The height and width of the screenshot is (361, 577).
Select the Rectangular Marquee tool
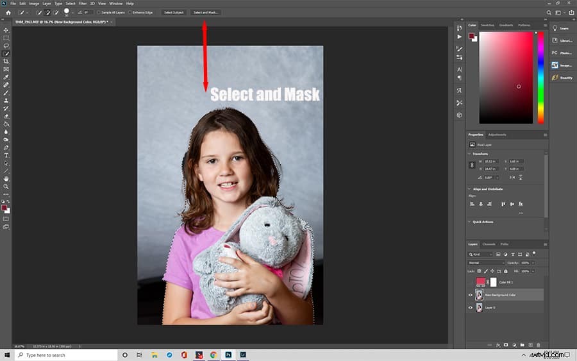coord(6,38)
